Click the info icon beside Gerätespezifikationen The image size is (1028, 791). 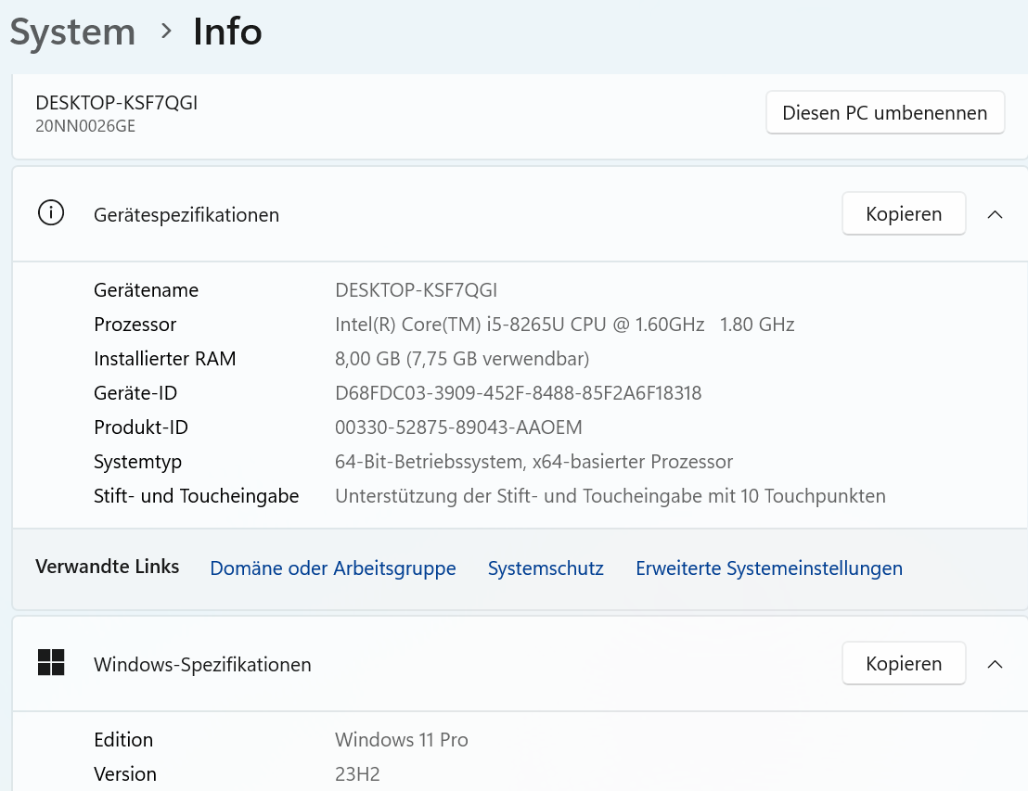51,213
